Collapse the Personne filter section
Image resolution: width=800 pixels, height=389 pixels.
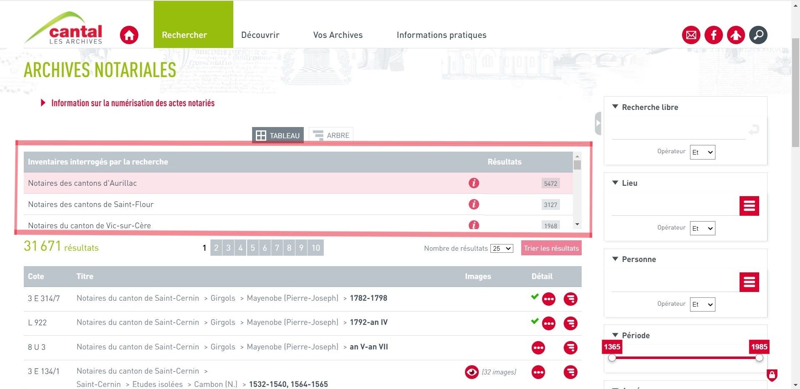point(615,259)
